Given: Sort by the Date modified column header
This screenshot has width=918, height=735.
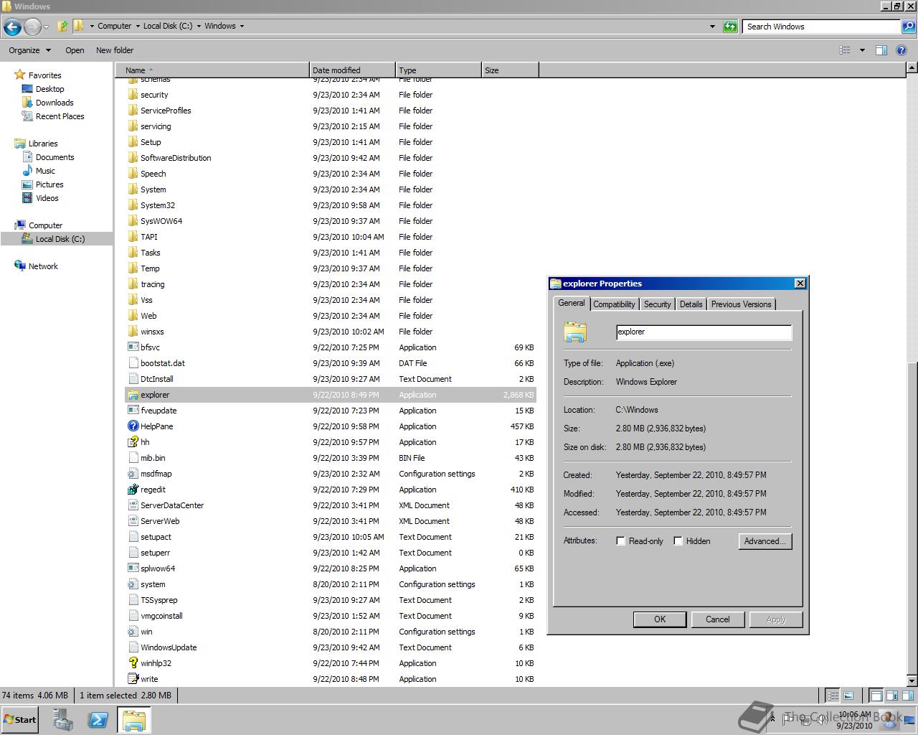Looking at the screenshot, I should point(352,70).
